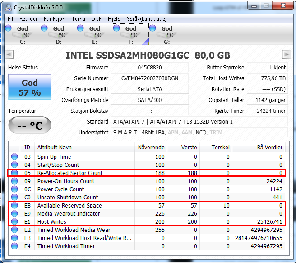Click the Timed Workload Timer attribute name

point(66,246)
